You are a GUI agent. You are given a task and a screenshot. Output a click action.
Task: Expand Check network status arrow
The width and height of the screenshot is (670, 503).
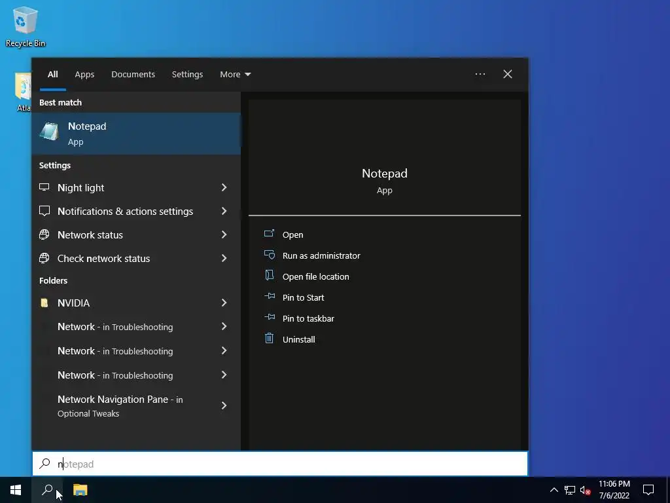224,258
